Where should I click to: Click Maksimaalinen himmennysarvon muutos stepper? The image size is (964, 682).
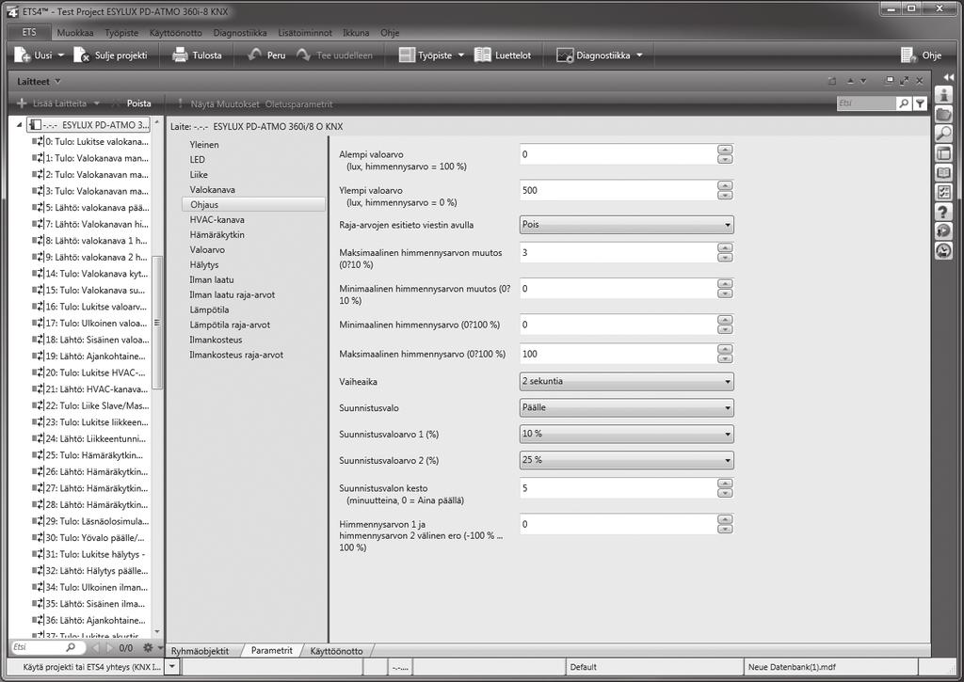click(x=725, y=252)
